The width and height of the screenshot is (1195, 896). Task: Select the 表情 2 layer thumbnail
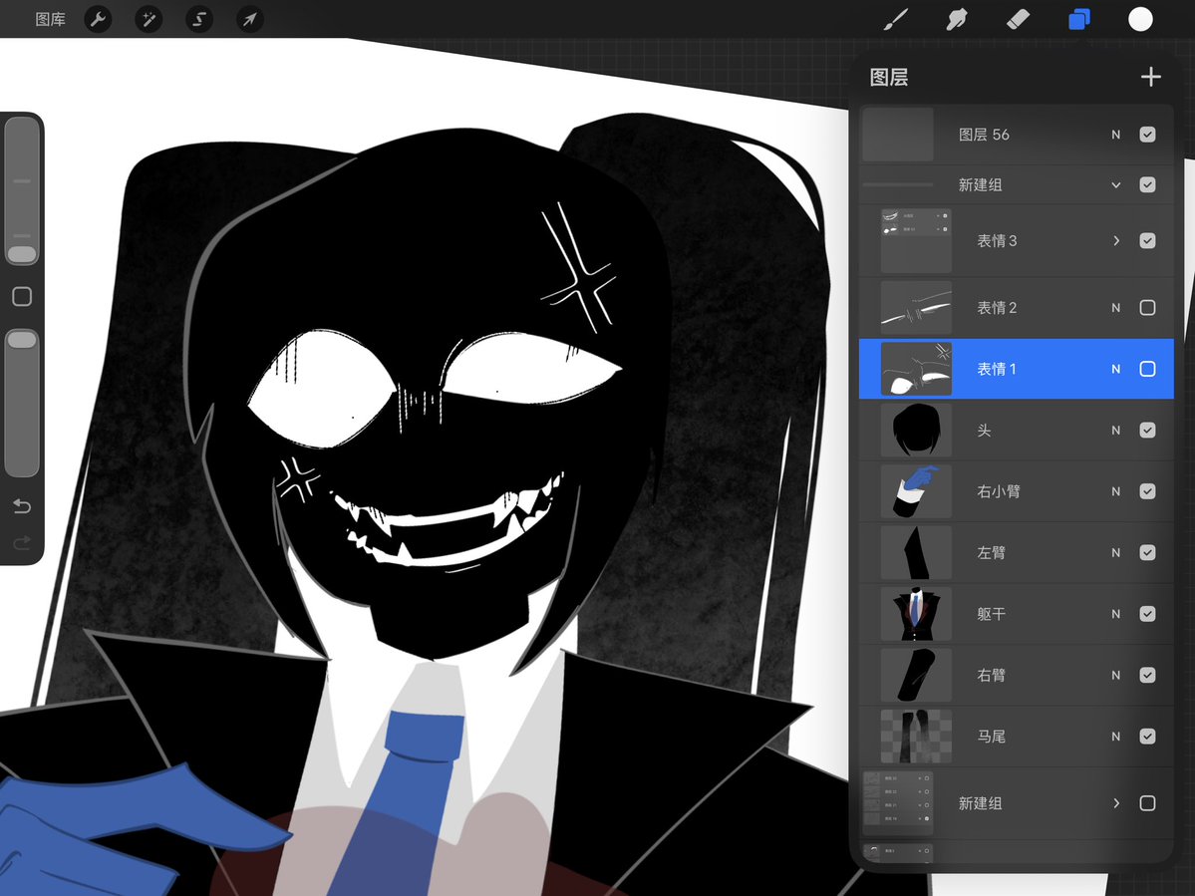[916, 308]
